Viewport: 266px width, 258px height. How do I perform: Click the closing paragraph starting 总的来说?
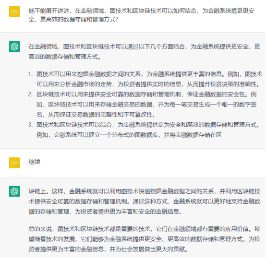tap(144, 239)
